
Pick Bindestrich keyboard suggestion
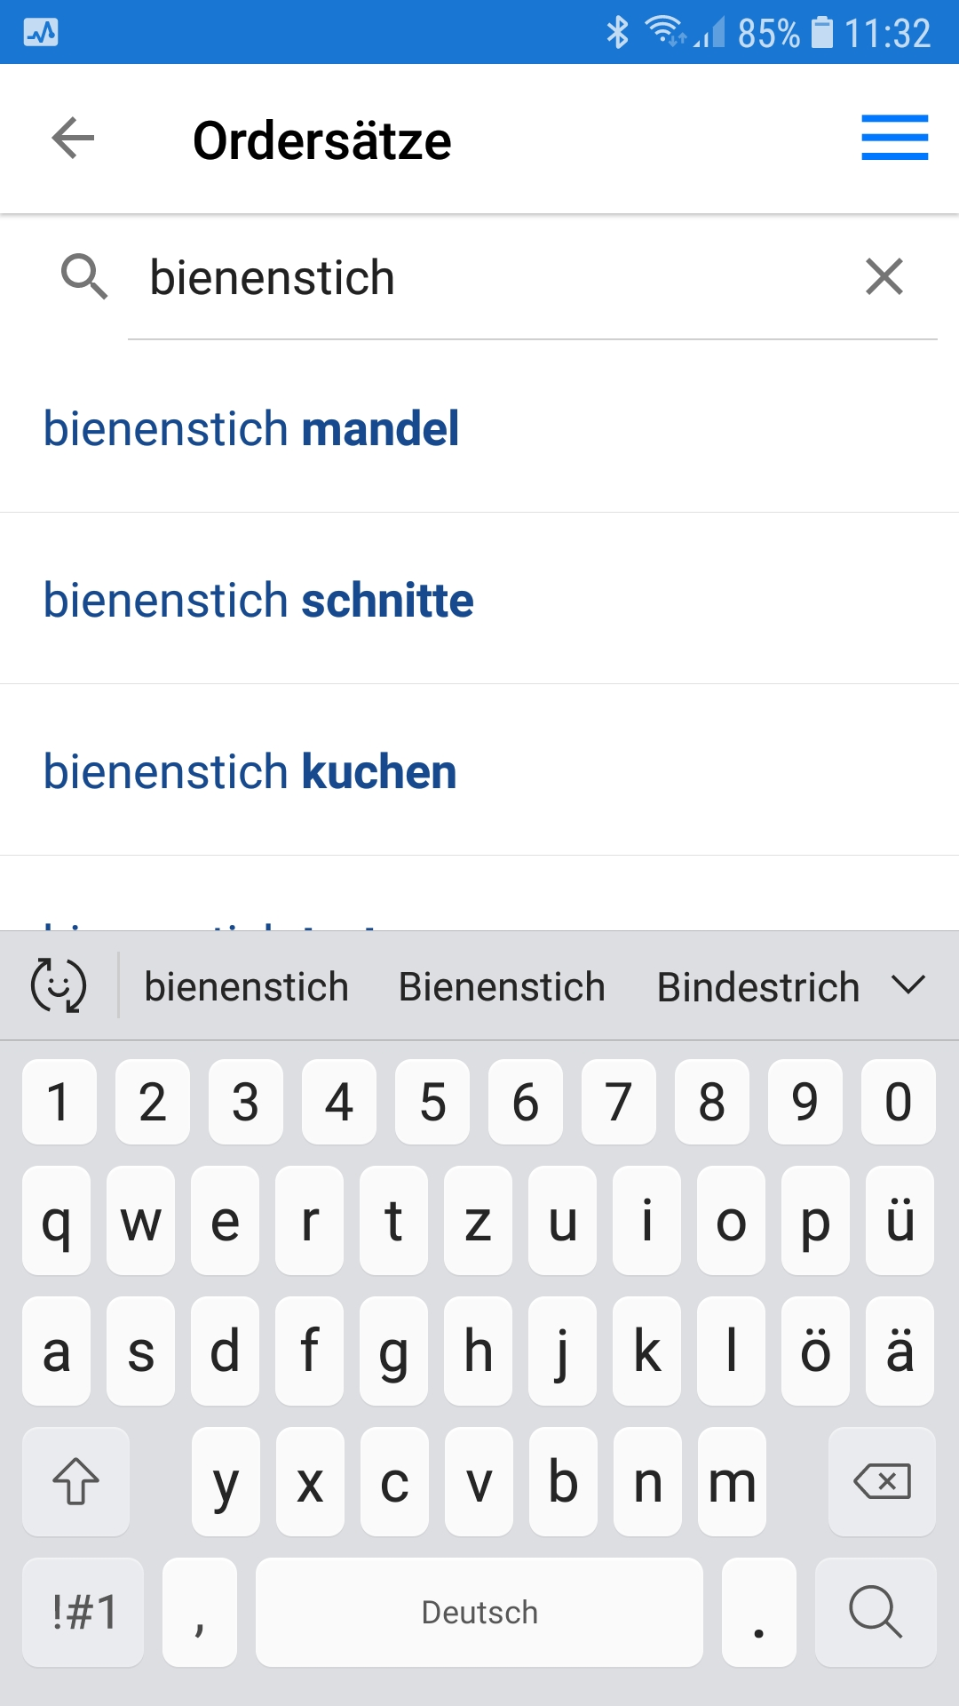[x=758, y=987]
